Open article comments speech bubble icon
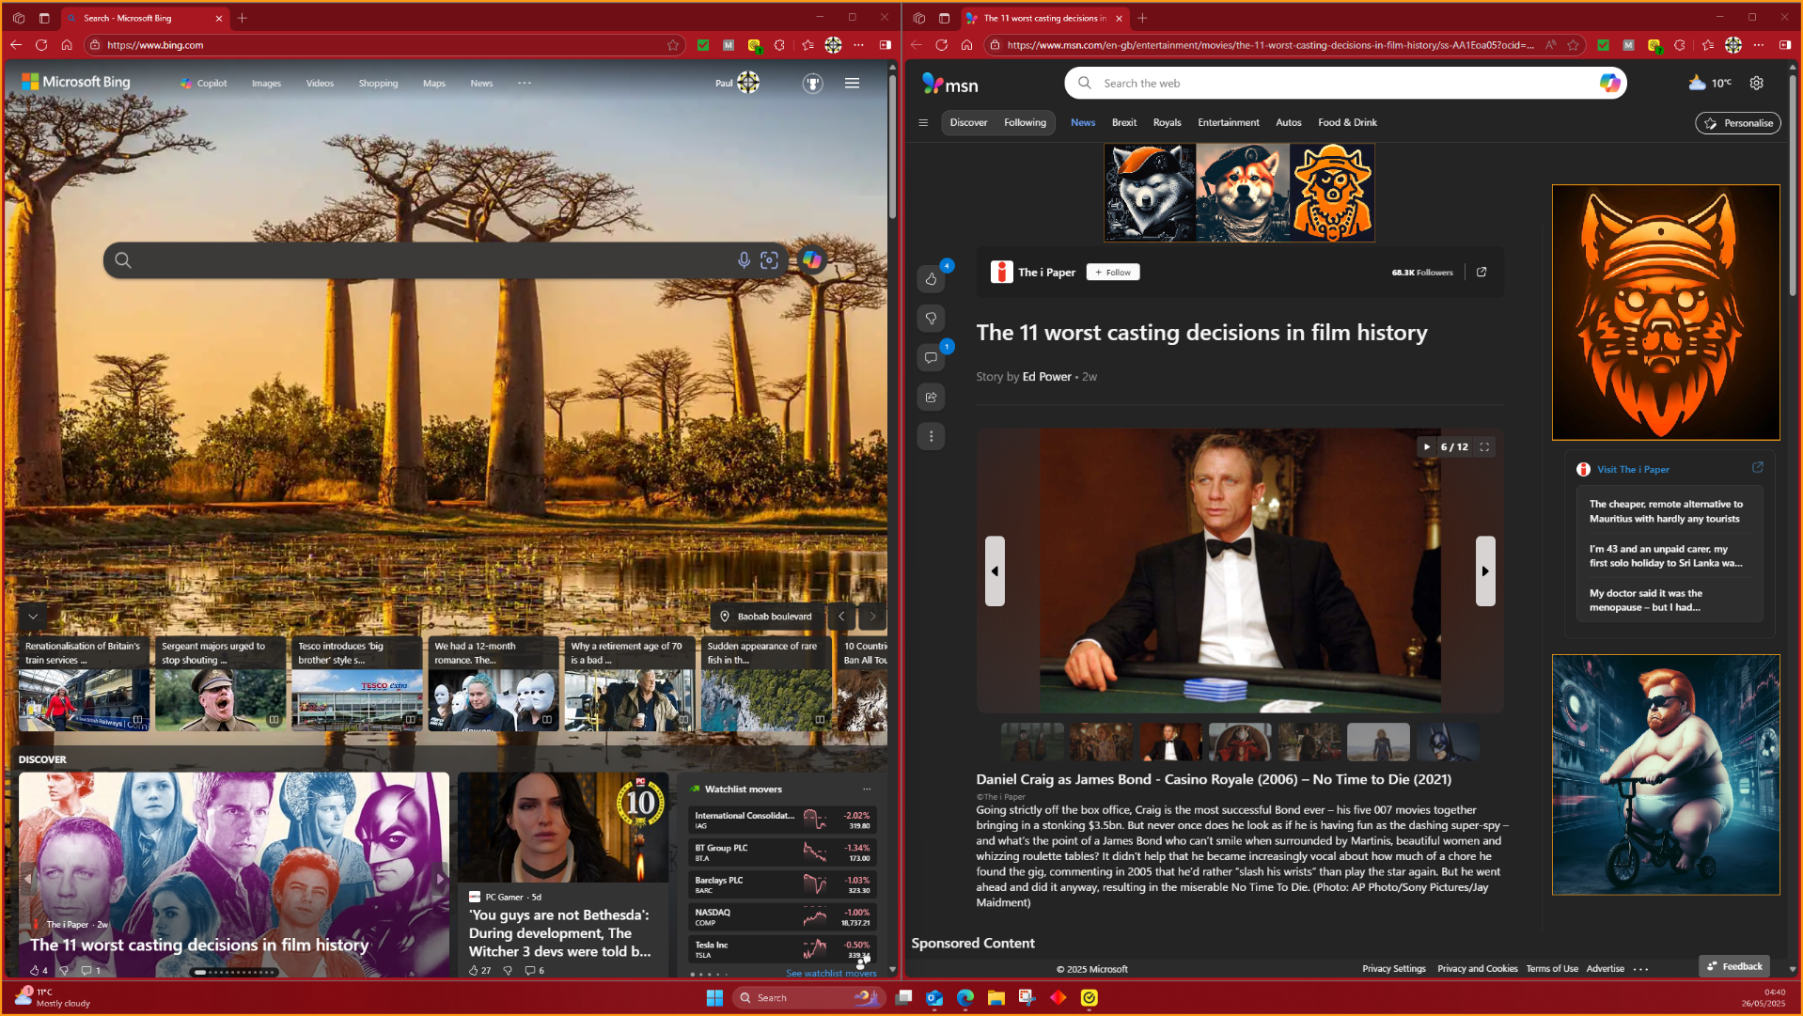The width and height of the screenshot is (1803, 1016). click(x=931, y=358)
